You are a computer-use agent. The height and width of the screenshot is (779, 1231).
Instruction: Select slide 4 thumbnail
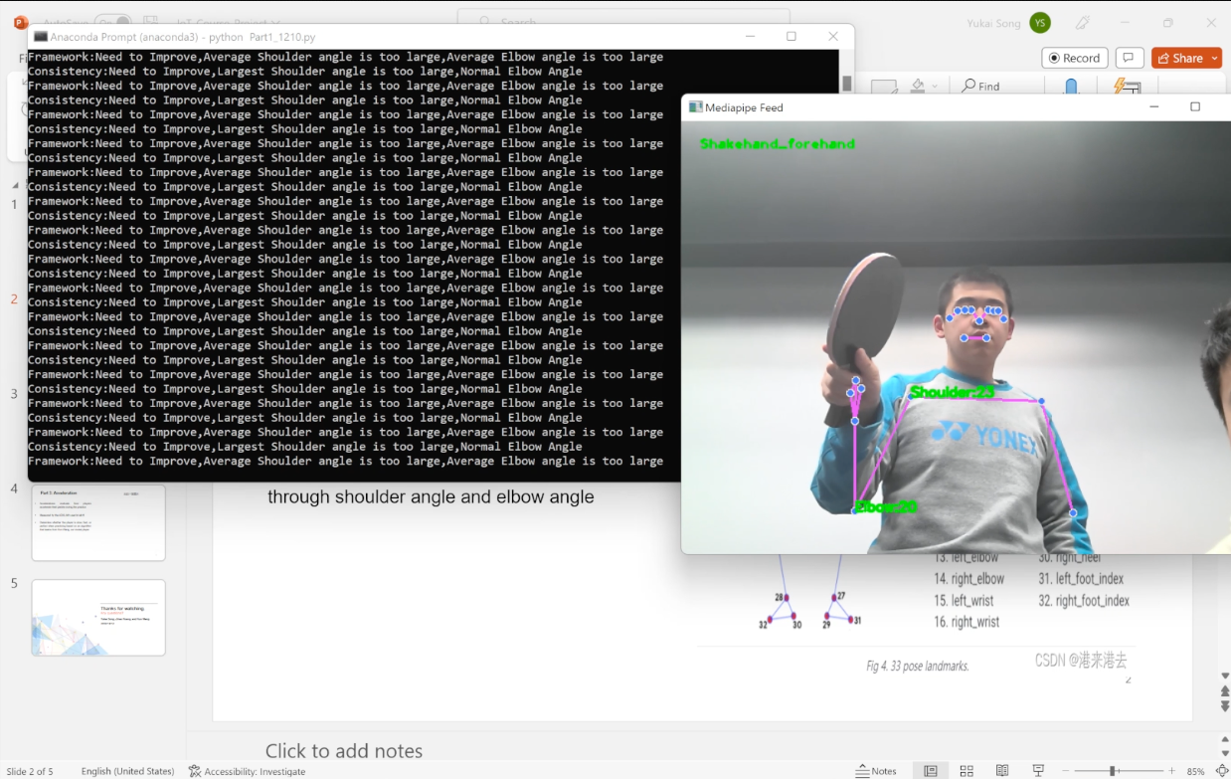pyautogui.click(x=98, y=522)
